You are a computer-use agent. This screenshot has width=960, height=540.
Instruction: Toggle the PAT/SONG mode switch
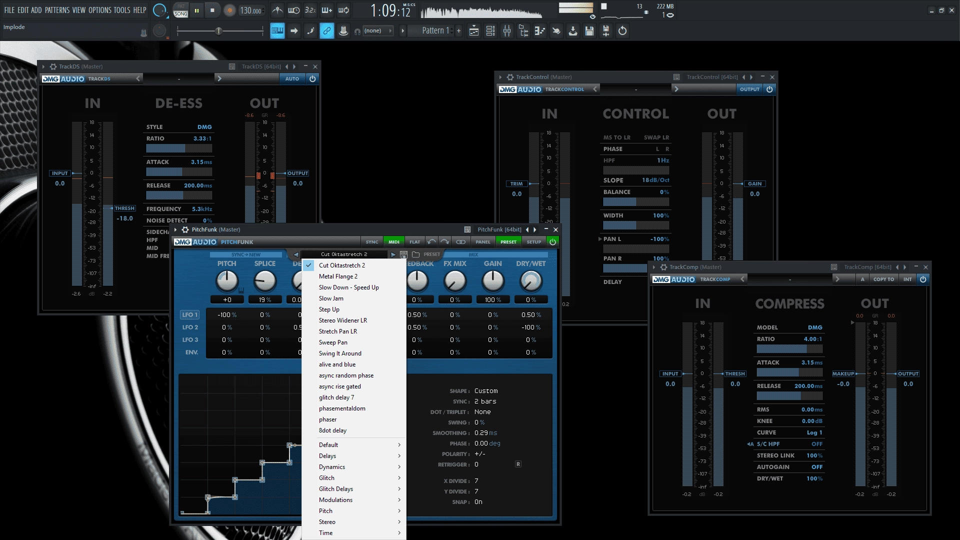click(x=180, y=10)
